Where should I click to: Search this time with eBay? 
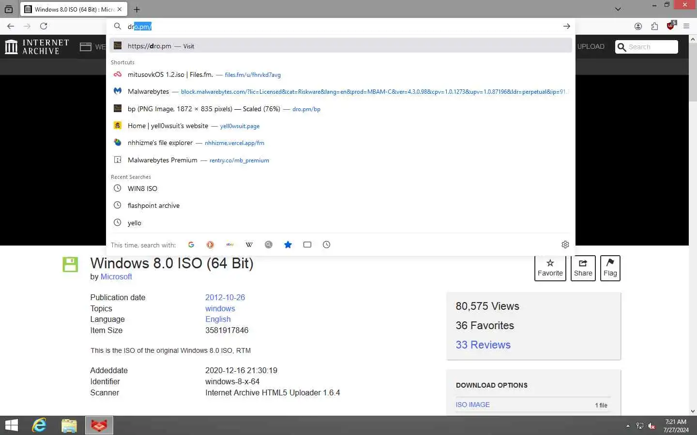pos(230,245)
